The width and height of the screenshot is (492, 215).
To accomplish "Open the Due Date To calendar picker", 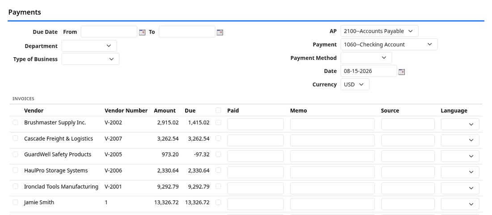I will (220, 32).
